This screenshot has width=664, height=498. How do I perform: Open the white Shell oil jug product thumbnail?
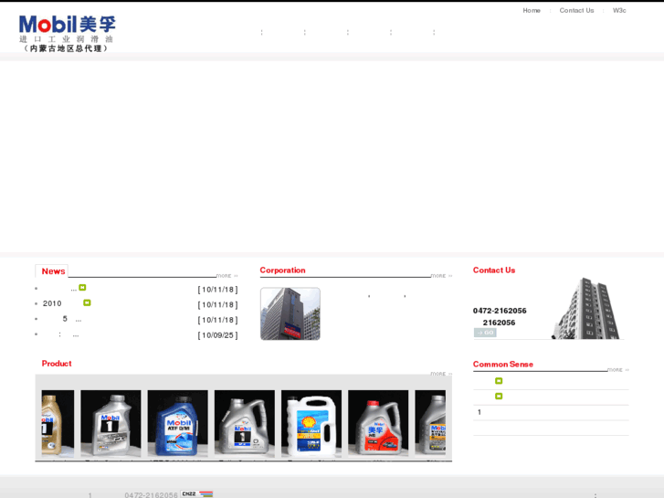click(x=311, y=423)
